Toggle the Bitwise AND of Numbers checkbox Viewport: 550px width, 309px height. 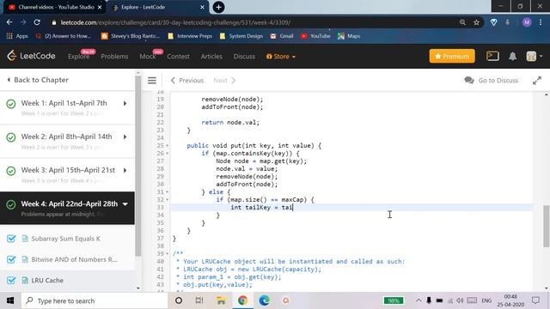(x=11, y=259)
